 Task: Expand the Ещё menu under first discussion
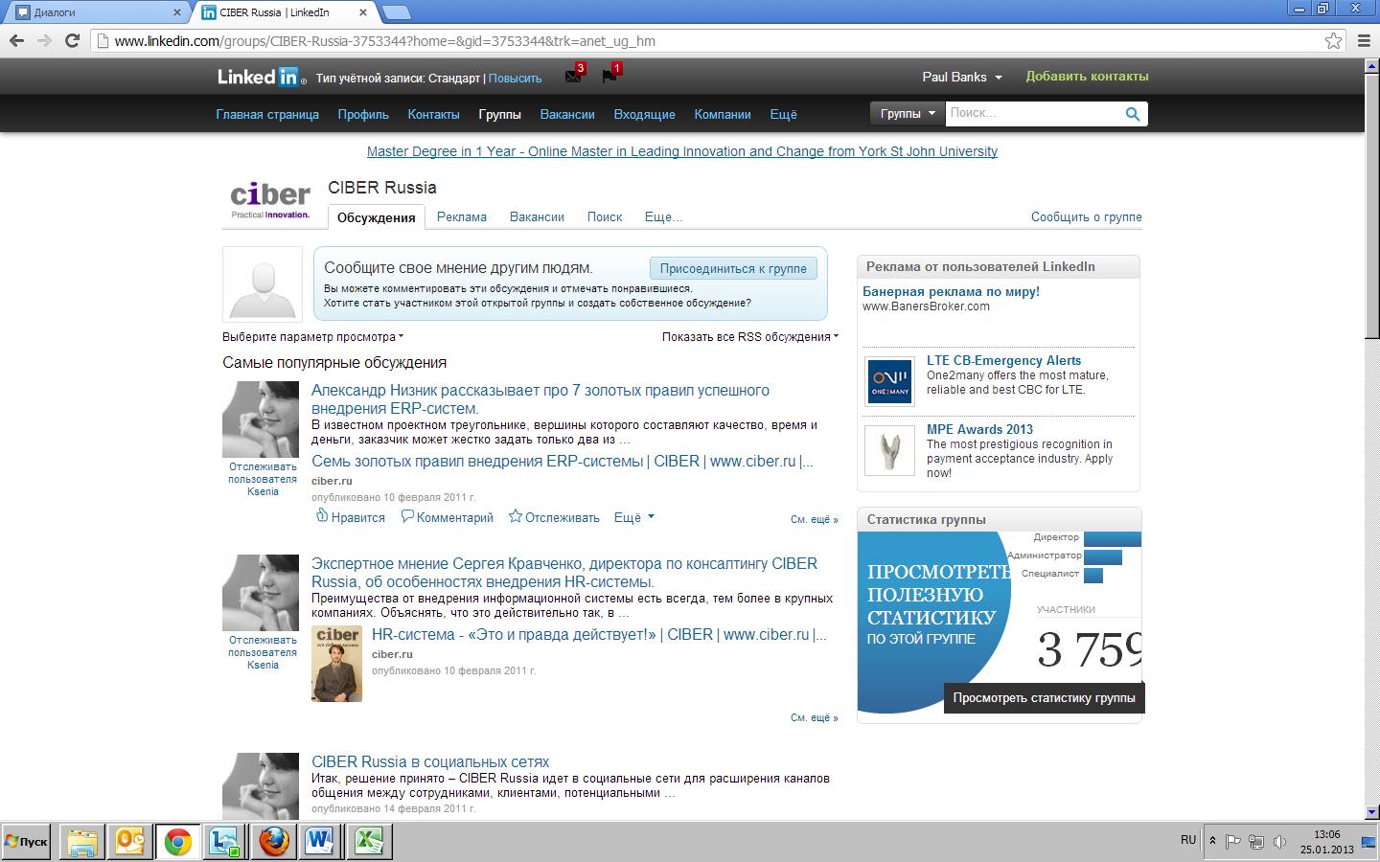tap(633, 517)
